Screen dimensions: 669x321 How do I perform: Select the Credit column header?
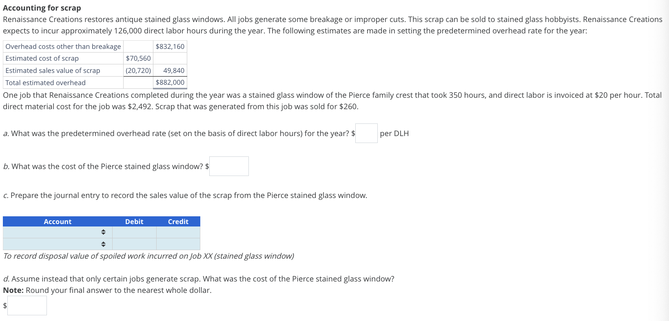point(178,221)
